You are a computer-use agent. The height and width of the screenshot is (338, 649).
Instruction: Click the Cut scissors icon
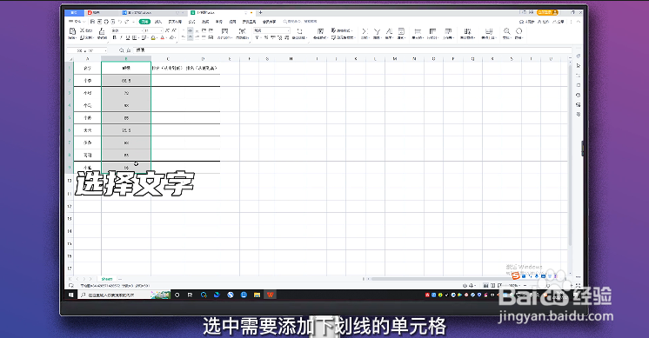click(82, 30)
